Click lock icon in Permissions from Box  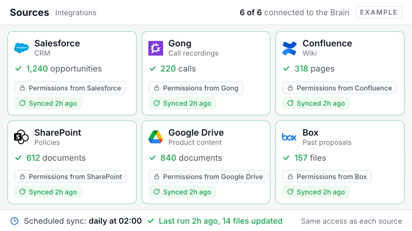pos(290,177)
